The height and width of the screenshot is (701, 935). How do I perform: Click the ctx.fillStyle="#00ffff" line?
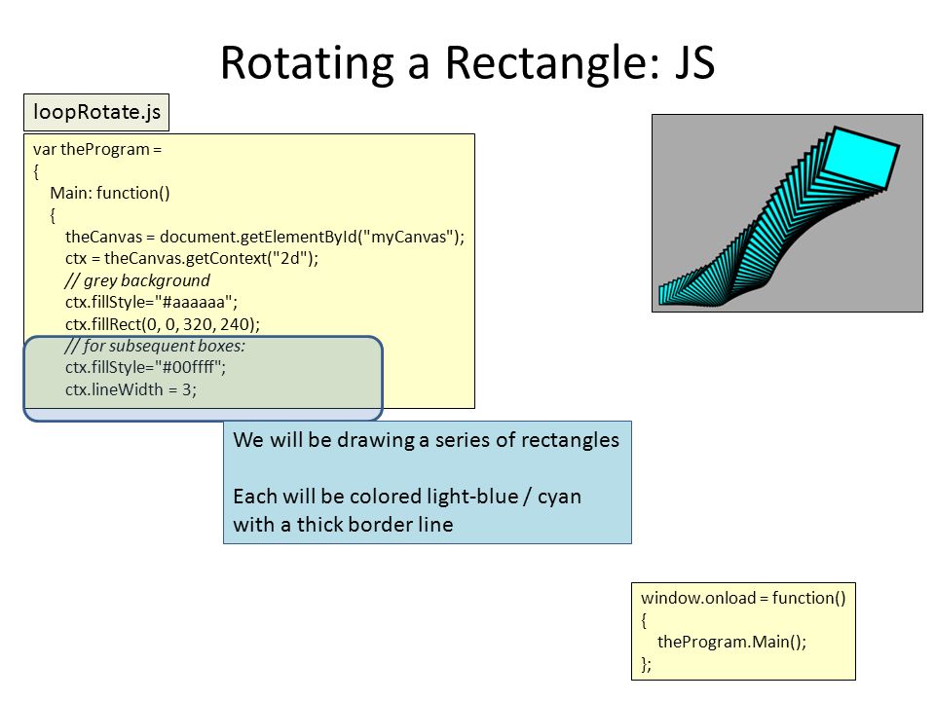click(145, 367)
